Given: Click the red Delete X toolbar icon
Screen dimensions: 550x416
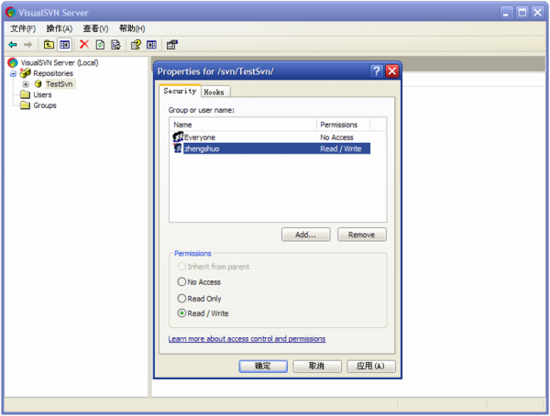Looking at the screenshot, I should click(84, 45).
